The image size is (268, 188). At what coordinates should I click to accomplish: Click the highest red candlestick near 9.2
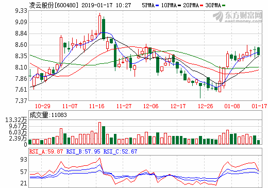tap(99, 24)
